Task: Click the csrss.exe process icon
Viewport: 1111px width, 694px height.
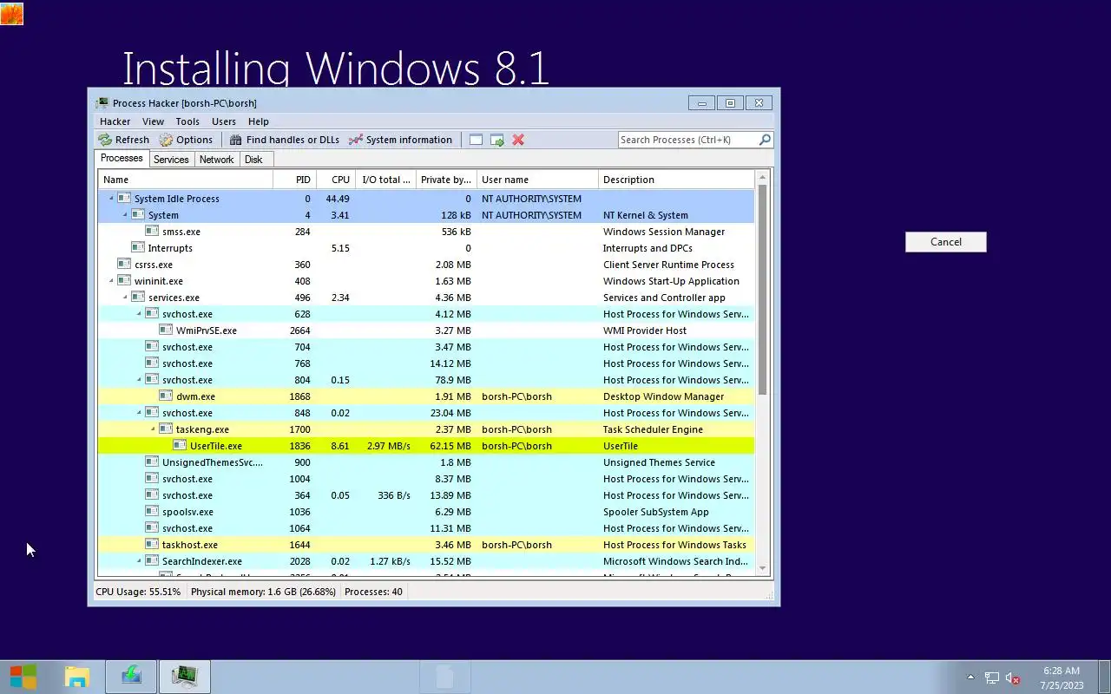Action: [x=124, y=265]
